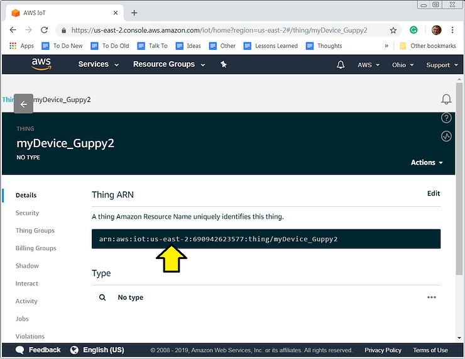Viewport: 465px width, 359px height.
Task: Click the pin shortcut icon in navbar
Action: (x=224, y=65)
